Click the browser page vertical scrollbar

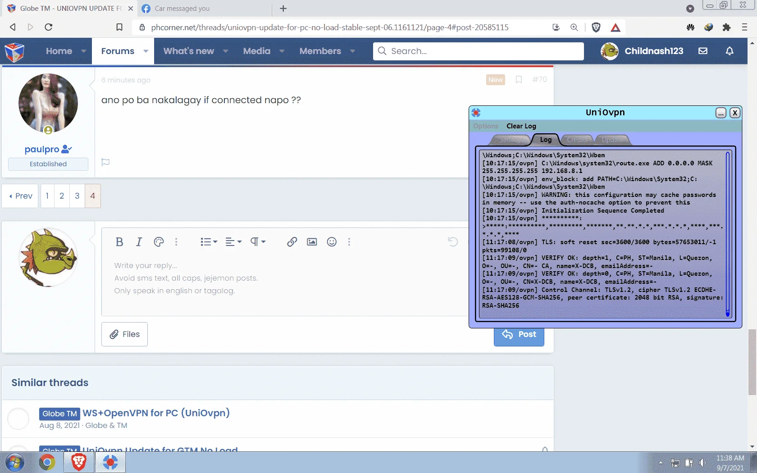[x=752, y=362]
